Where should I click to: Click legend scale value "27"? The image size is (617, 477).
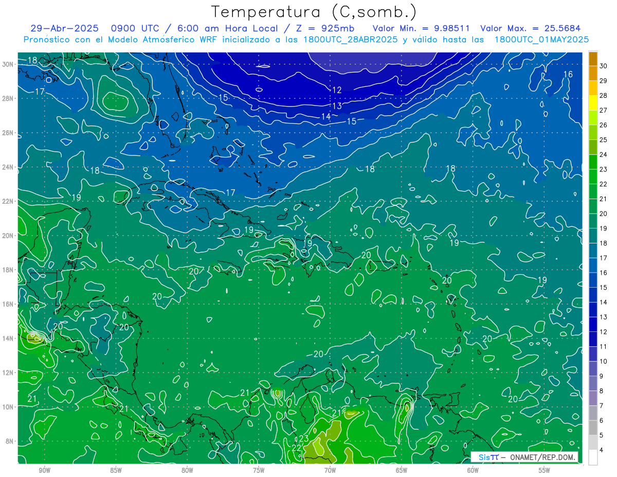[604, 111]
